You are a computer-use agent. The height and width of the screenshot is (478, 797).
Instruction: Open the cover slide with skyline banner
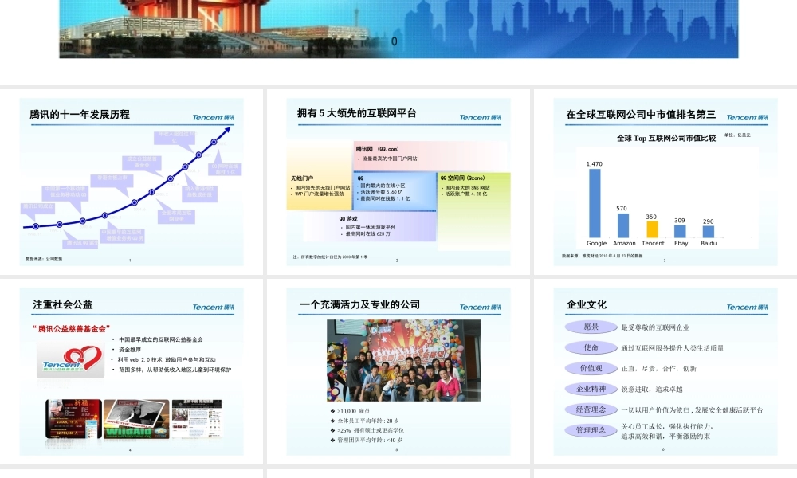point(398,29)
